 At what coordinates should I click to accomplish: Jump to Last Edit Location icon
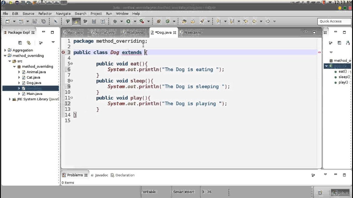coord(245,21)
